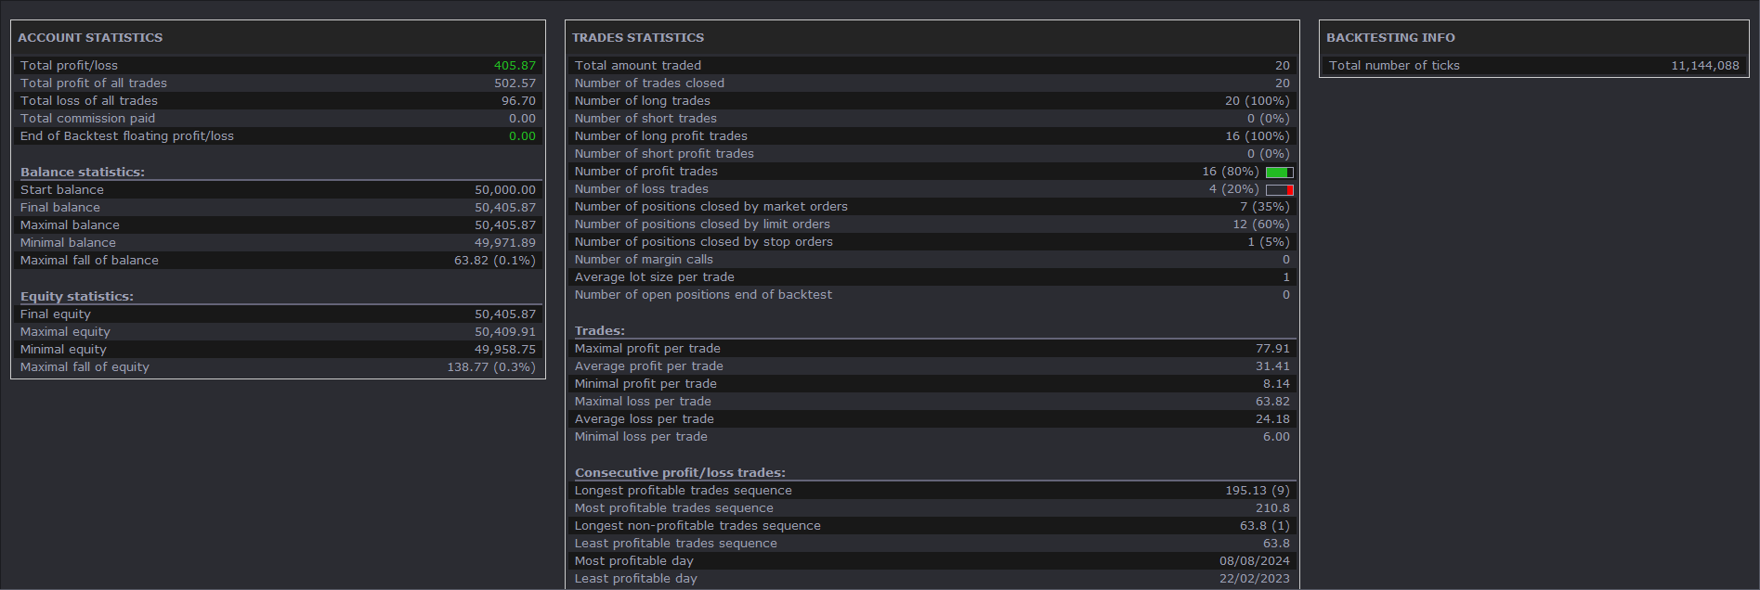This screenshot has height=590, width=1760.
Task: Select the Total number of ticks row
Action: [1533, 66]
